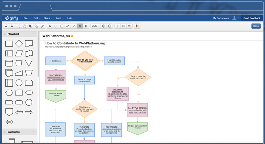265x144 pixels.
Task: Expand the user account dropdown
Action: click(235, 18)
